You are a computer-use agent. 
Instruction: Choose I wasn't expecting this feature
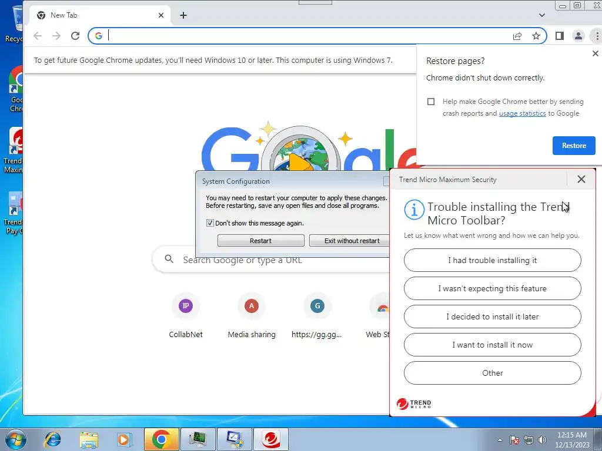pos(492,288)
